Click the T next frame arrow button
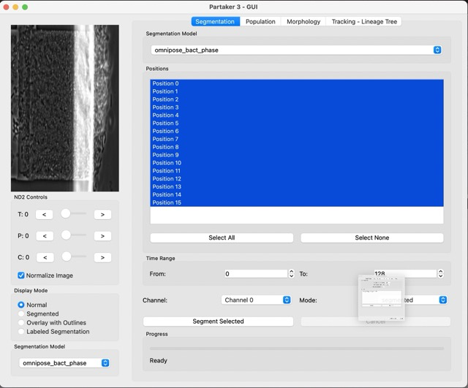The height and width of the screenshot is (388, 468). tap(102, 214)
